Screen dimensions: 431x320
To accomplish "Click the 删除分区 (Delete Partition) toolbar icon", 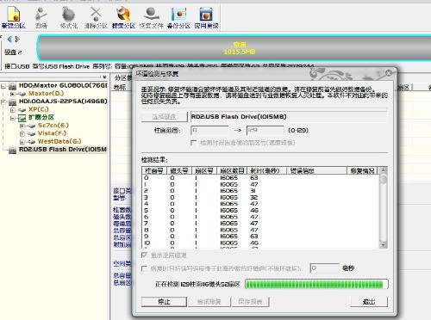I will [x=96, y=17].
